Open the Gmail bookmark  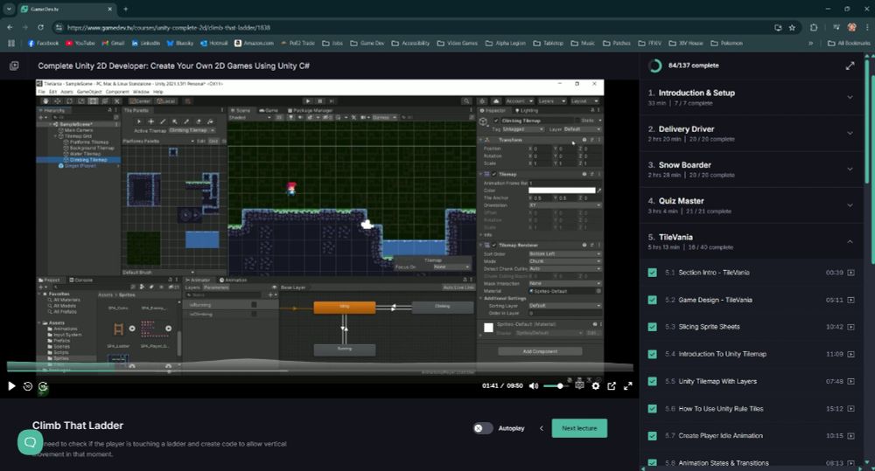[x=113, y=43]
